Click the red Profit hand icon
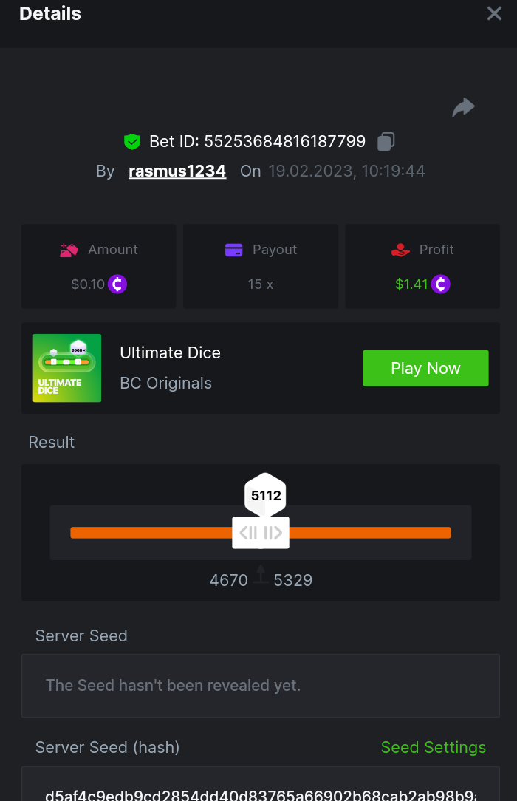 pos(400,250)
